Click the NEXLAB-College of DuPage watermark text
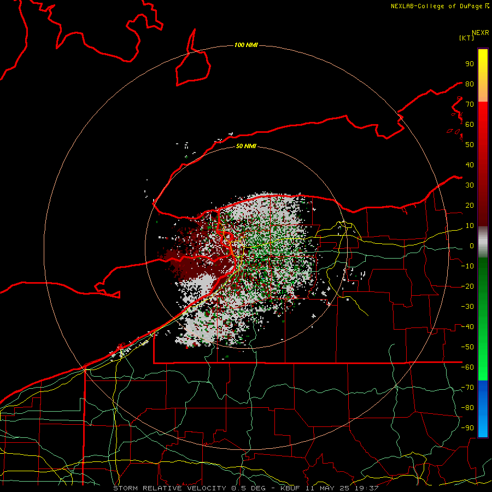Screen dimensions: 492x492 coord(440,6)
